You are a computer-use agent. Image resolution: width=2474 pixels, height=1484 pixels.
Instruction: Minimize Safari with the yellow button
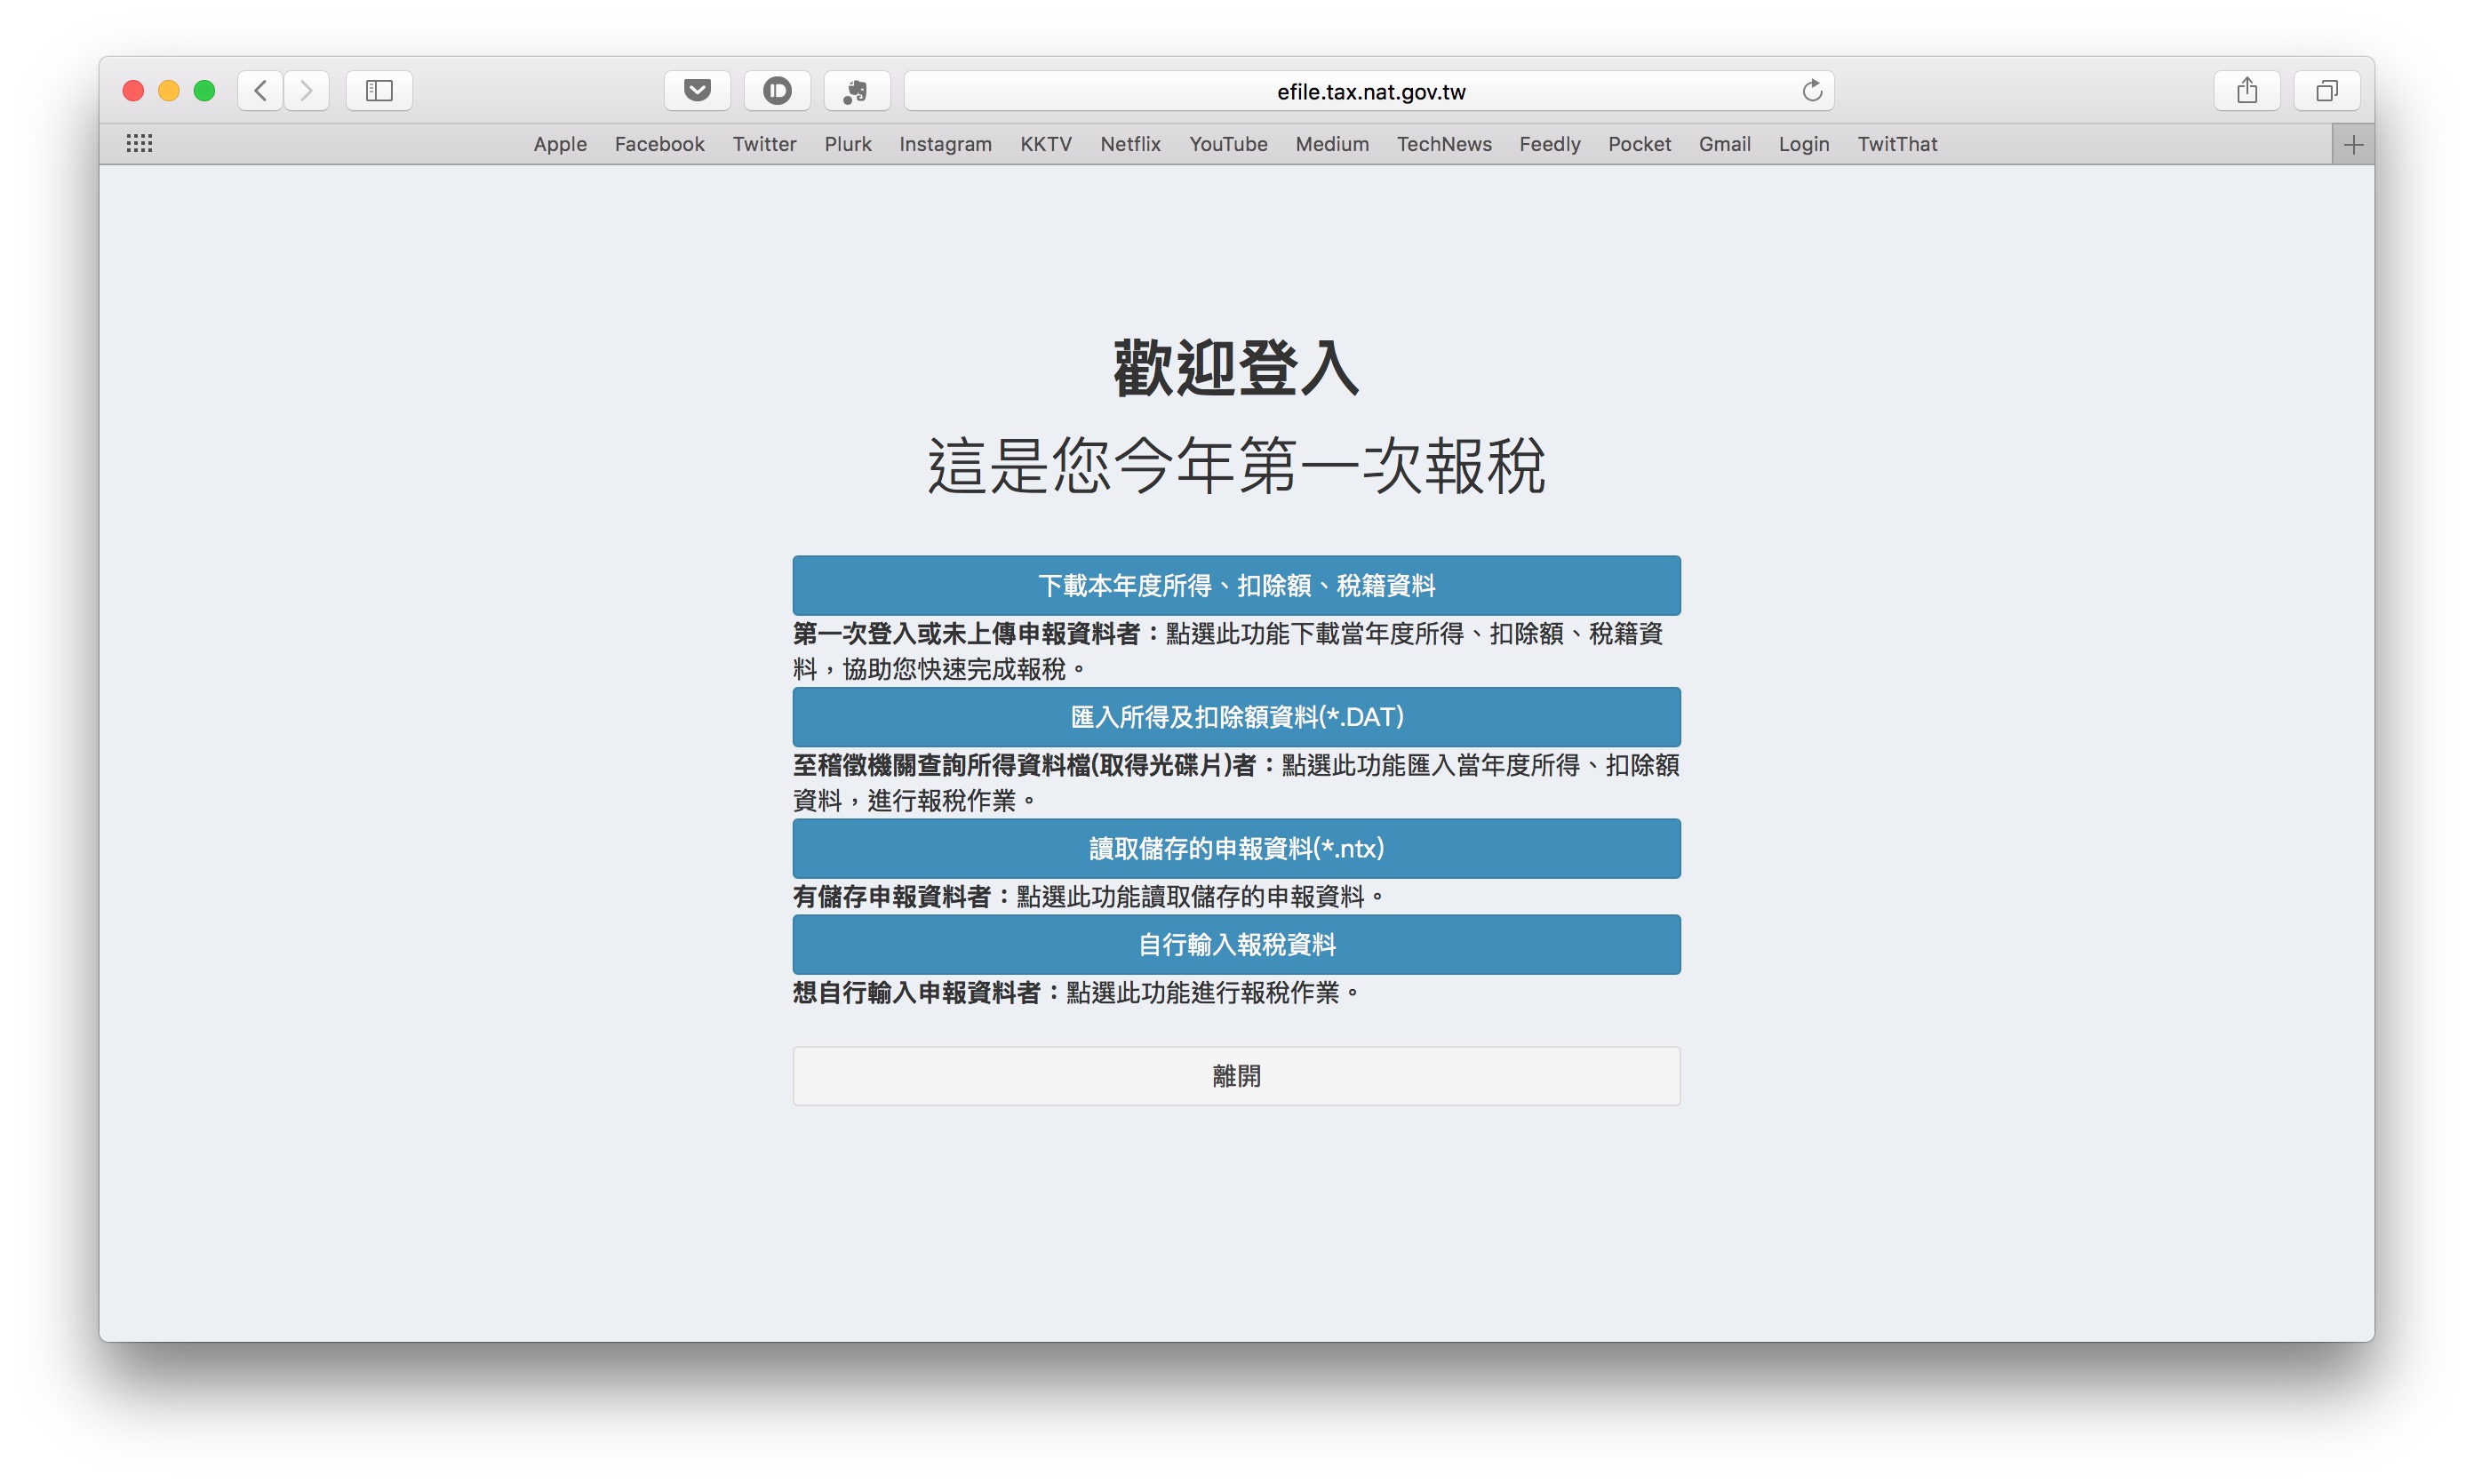[x=169, y=91]
